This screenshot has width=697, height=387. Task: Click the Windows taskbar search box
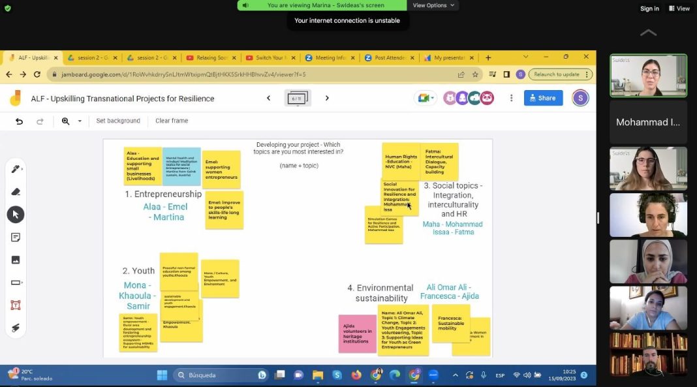222,375
